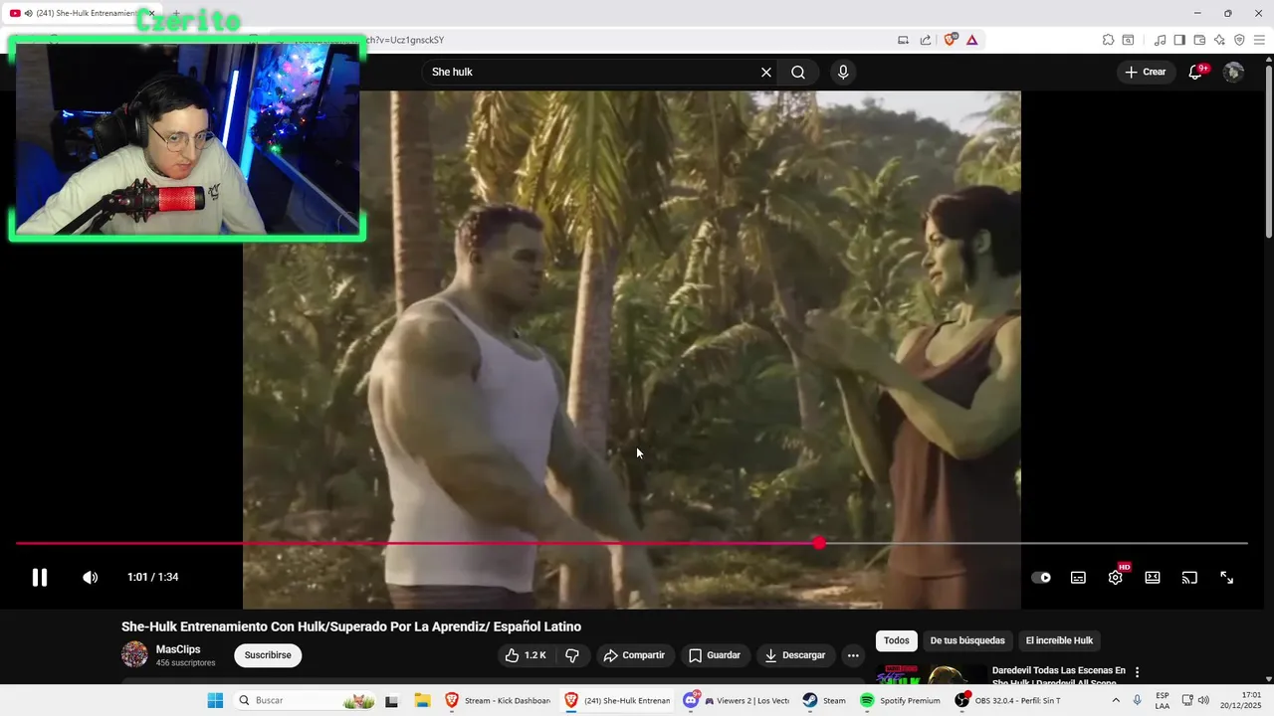
Task: Select the Todos filter chip
Action: [897, 640]
